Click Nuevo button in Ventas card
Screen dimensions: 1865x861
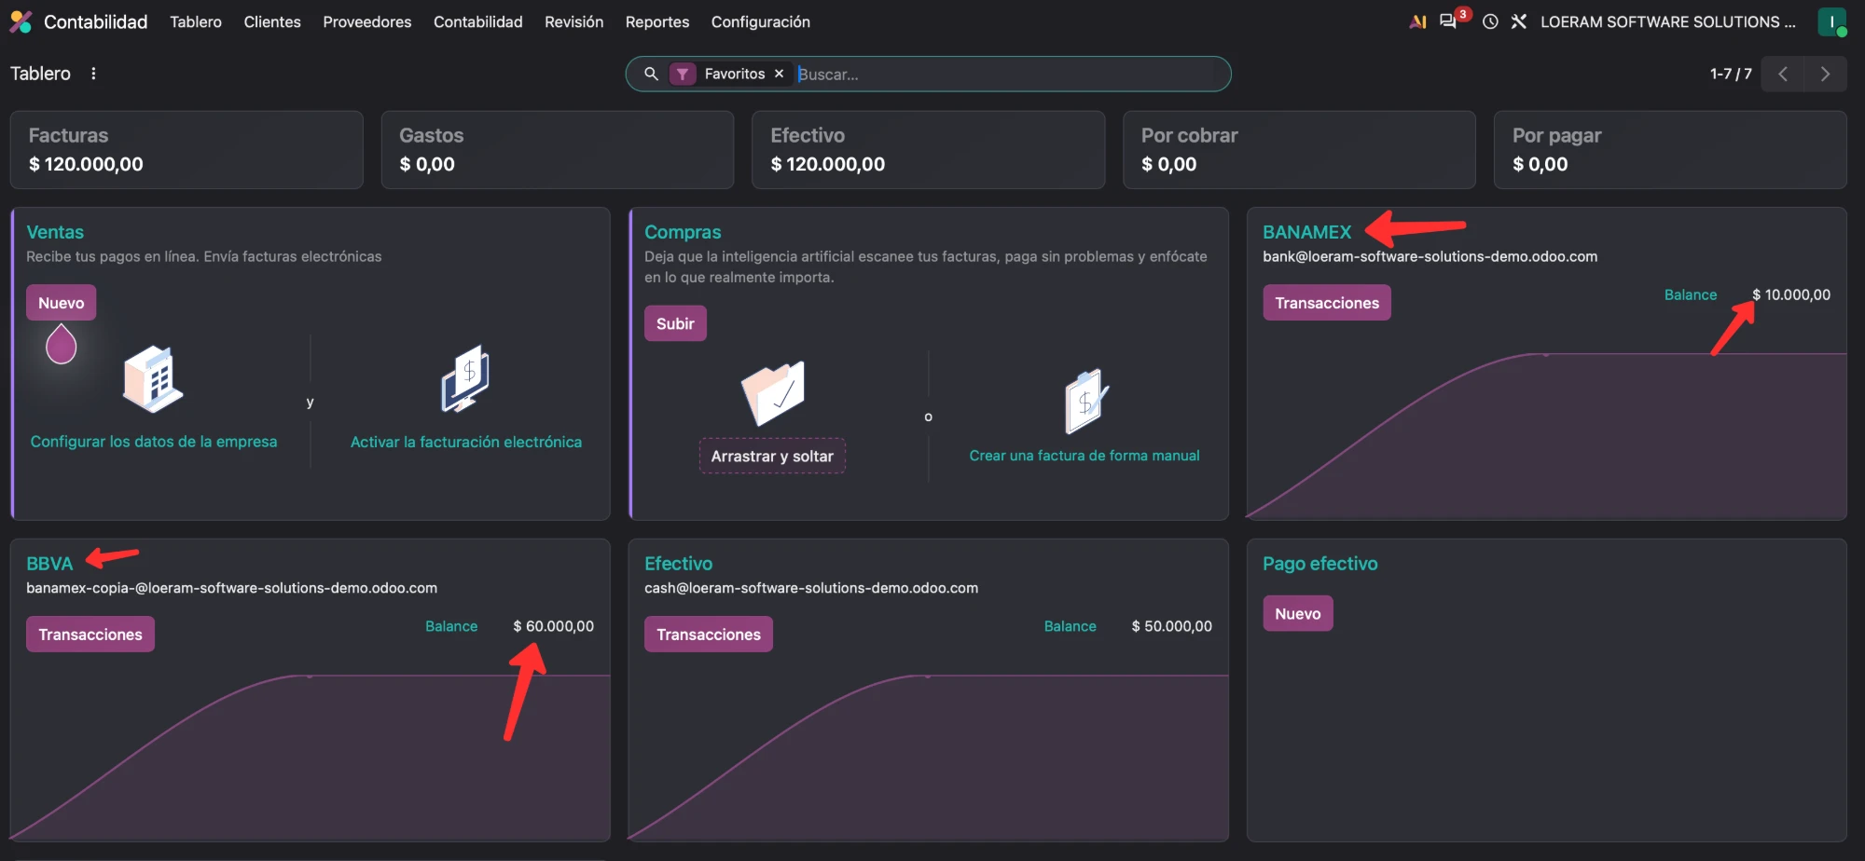pyautogui.click(x=62, y=303)
